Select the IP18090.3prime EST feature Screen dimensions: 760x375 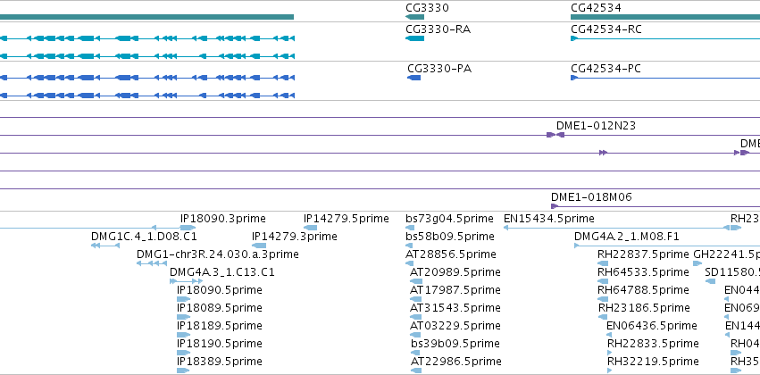tap(188, 228)
